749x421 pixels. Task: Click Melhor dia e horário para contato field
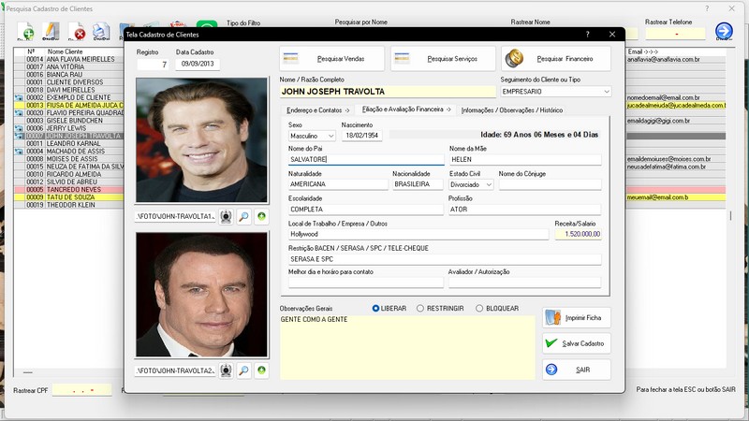(366, 283)
